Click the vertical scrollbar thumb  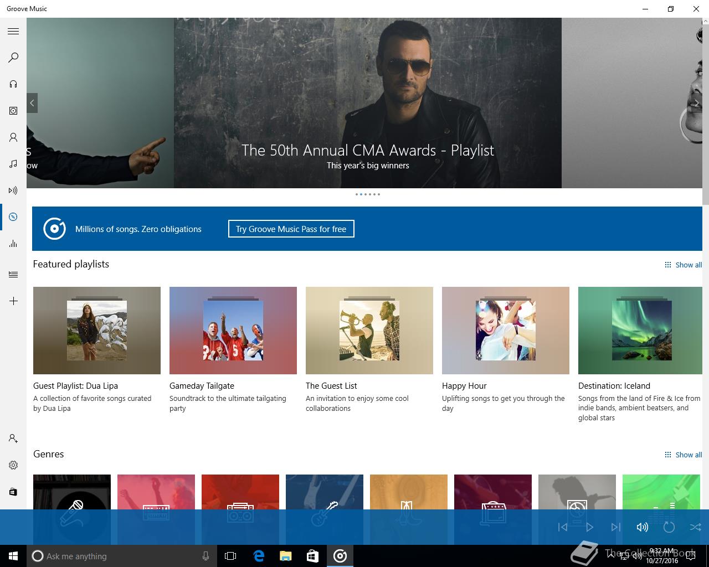[x=706, y=115]
